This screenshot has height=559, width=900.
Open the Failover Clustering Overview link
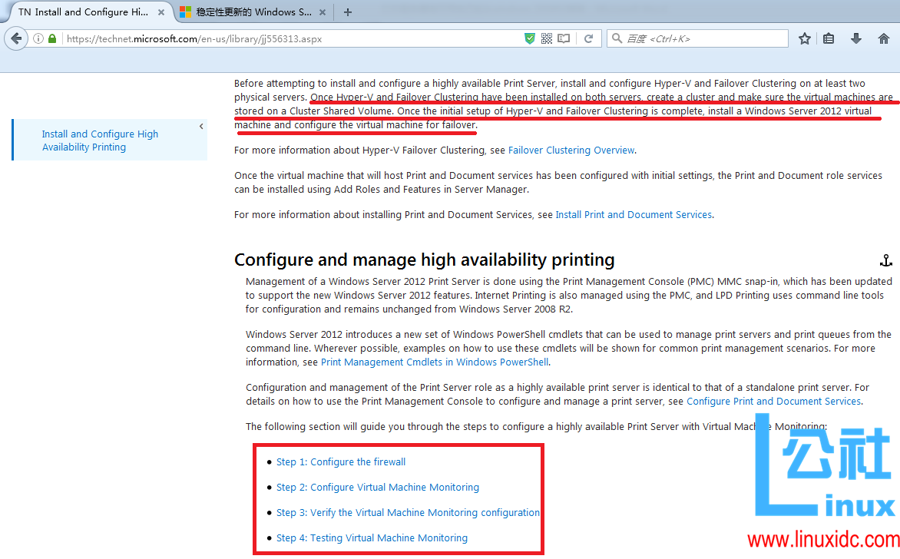571,150
